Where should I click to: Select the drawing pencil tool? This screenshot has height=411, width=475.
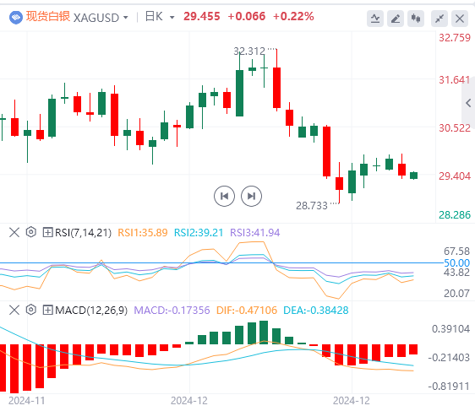pos(396,19)
